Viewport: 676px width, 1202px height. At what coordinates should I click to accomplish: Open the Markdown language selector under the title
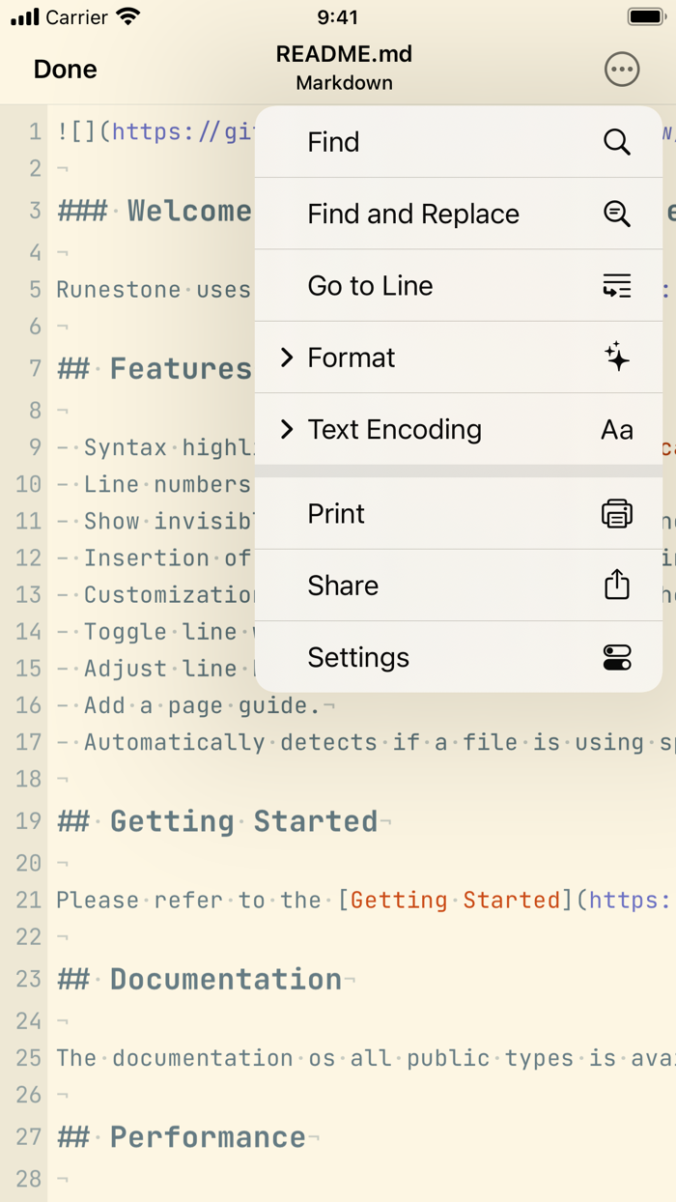pyautogui.click(x=344, y=83)
